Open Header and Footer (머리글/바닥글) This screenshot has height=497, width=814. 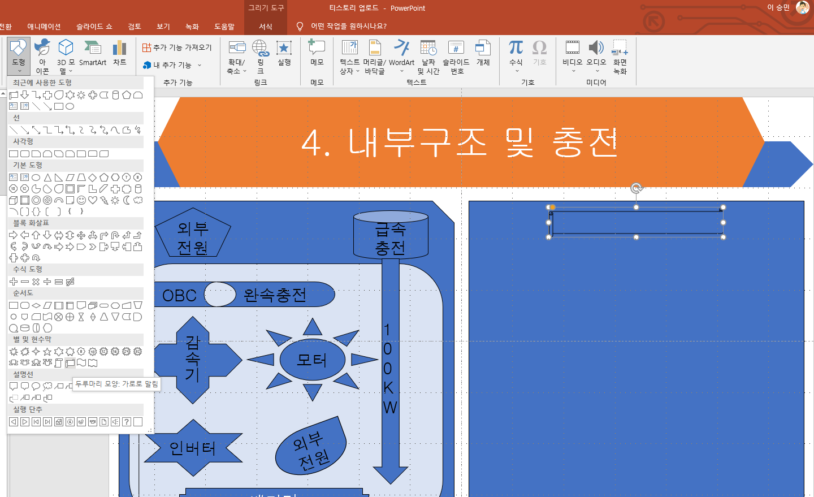click(x=375, y=57)
